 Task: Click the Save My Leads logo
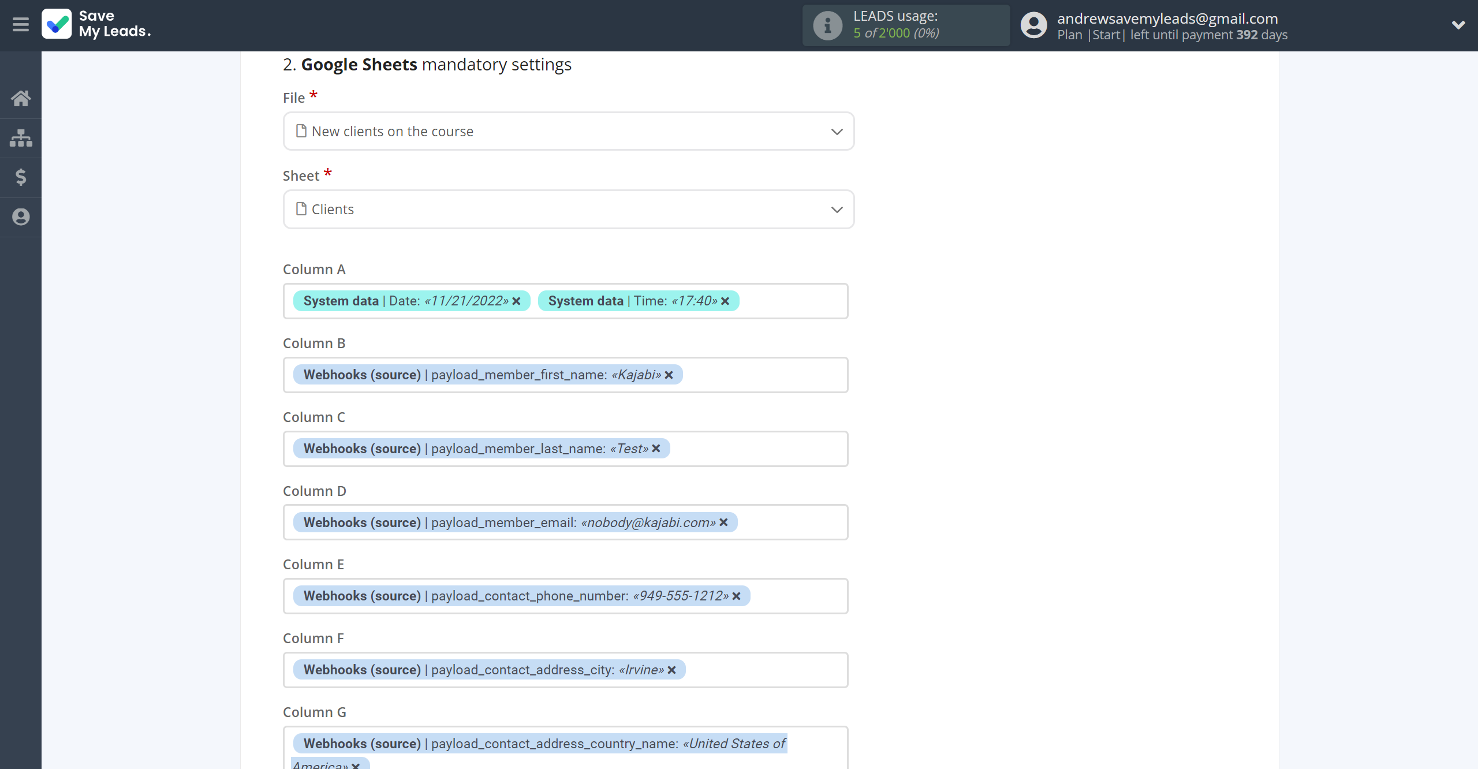tap(96, 24)
